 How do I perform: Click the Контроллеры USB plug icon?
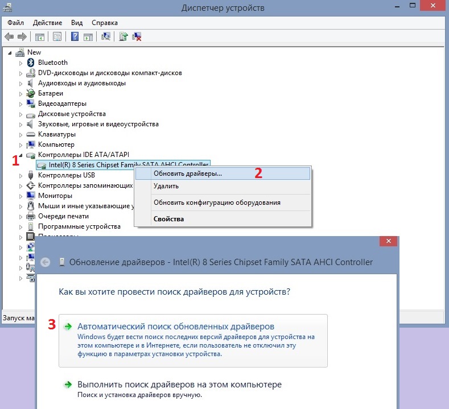point(31,175)
